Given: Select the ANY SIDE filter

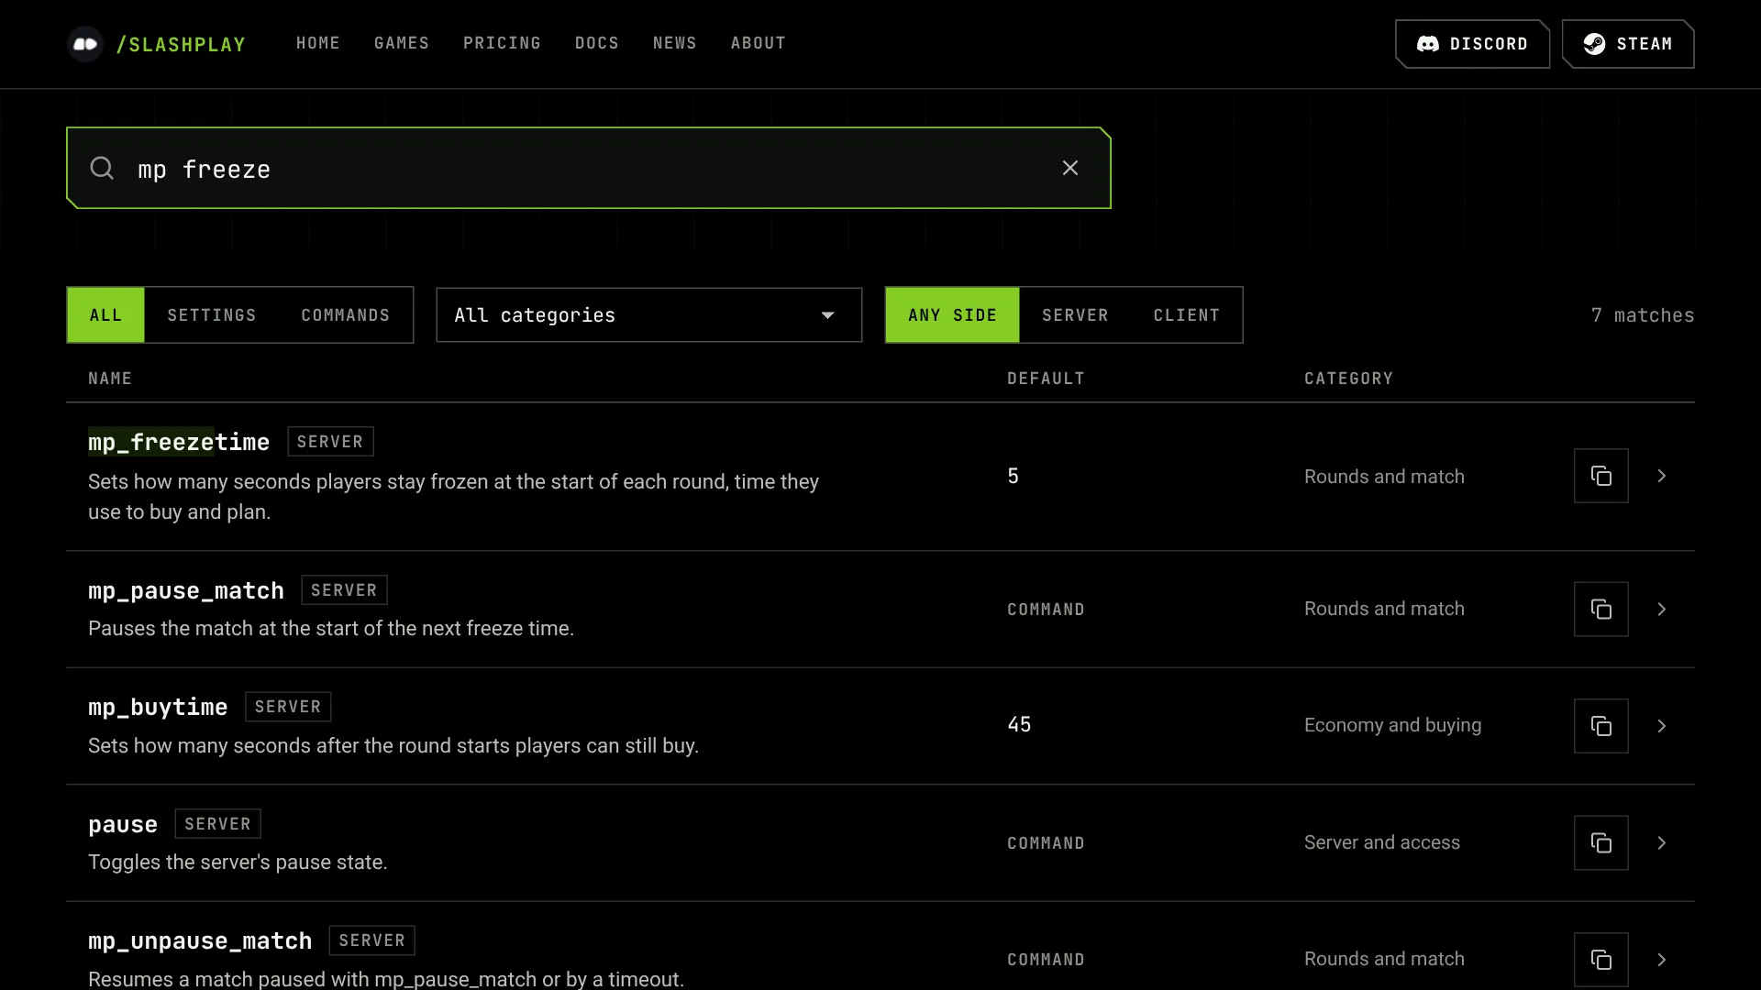Looking at the screenshot, I should pyautogui.click(x=952, y=315).
